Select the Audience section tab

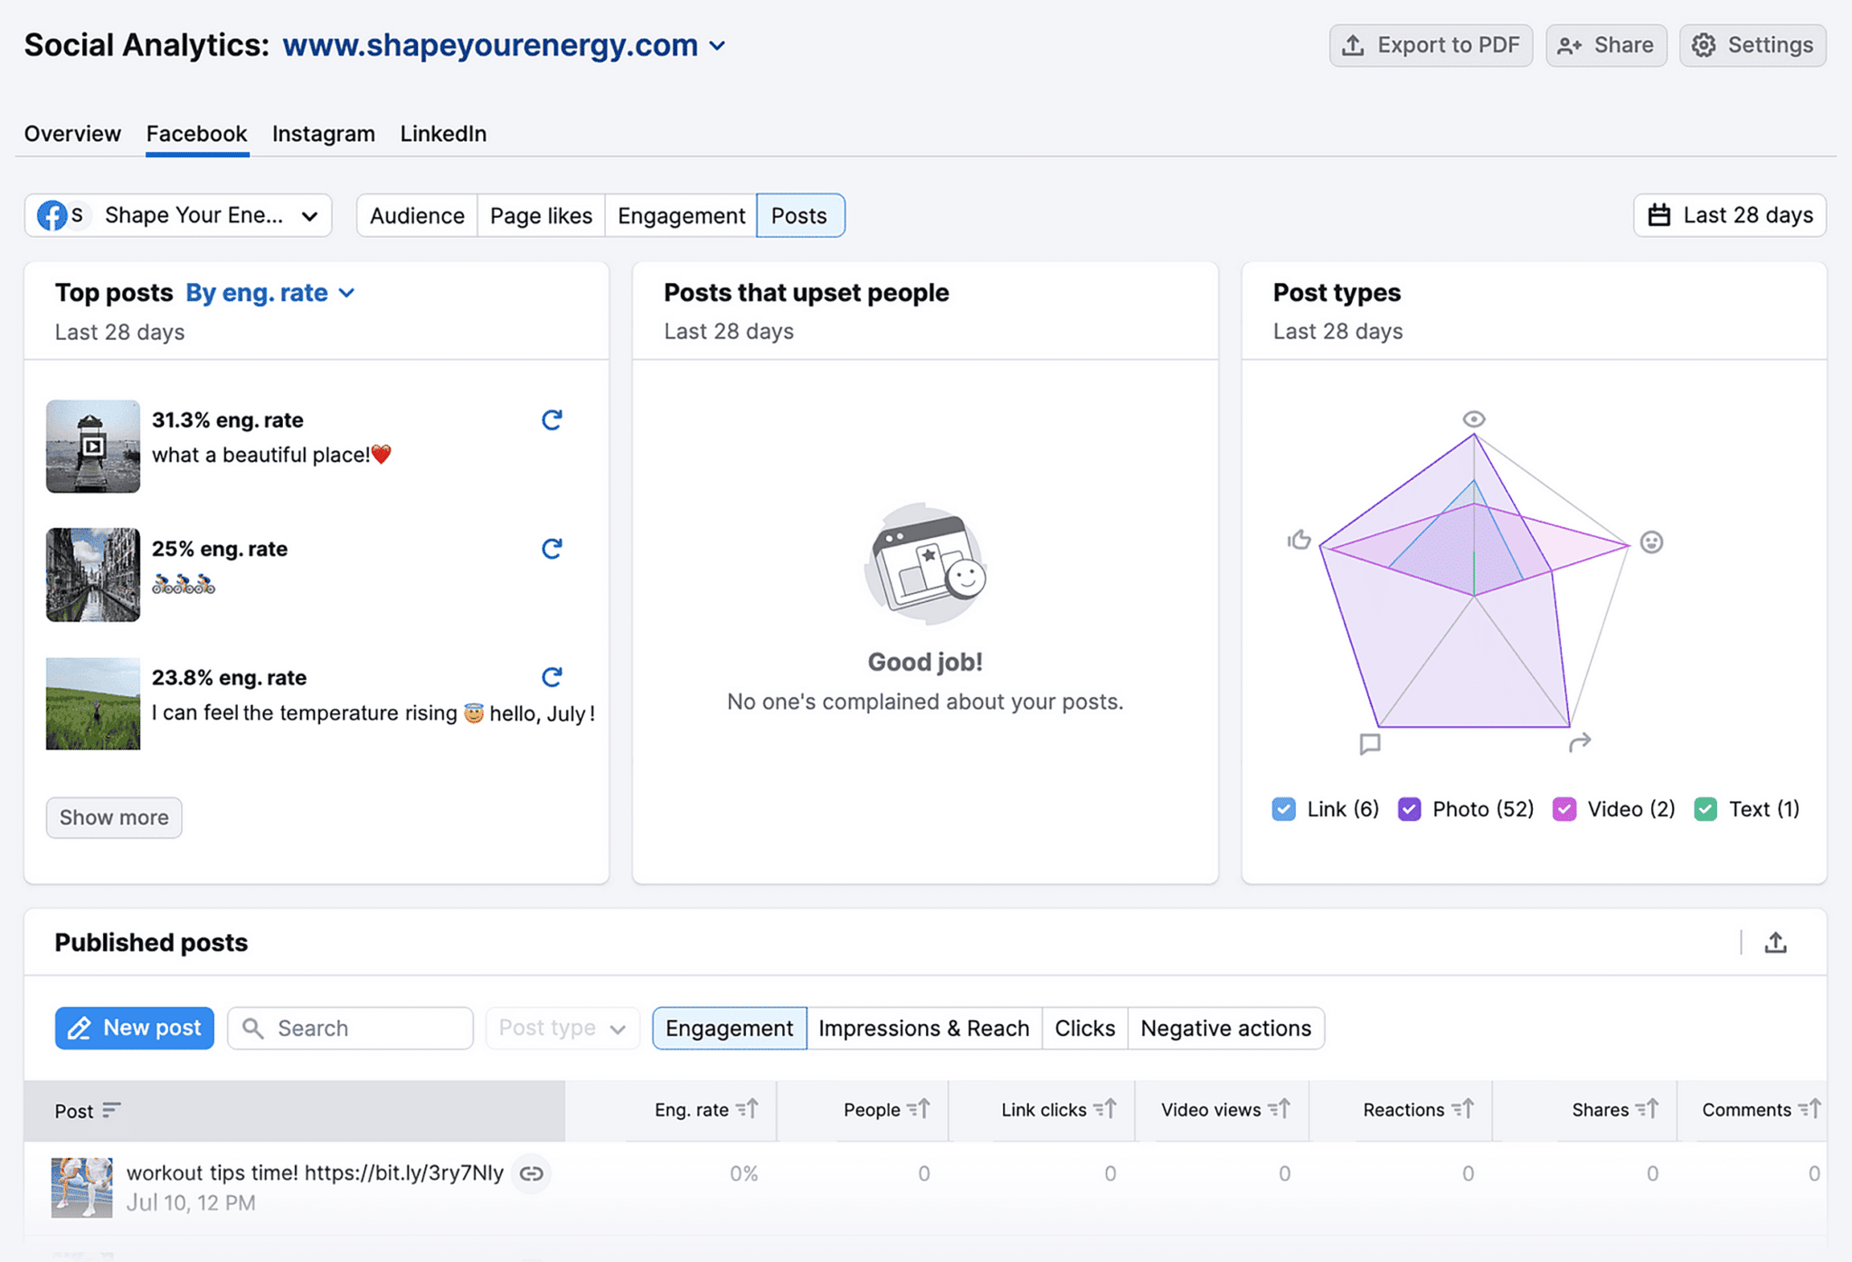[417, 215]
